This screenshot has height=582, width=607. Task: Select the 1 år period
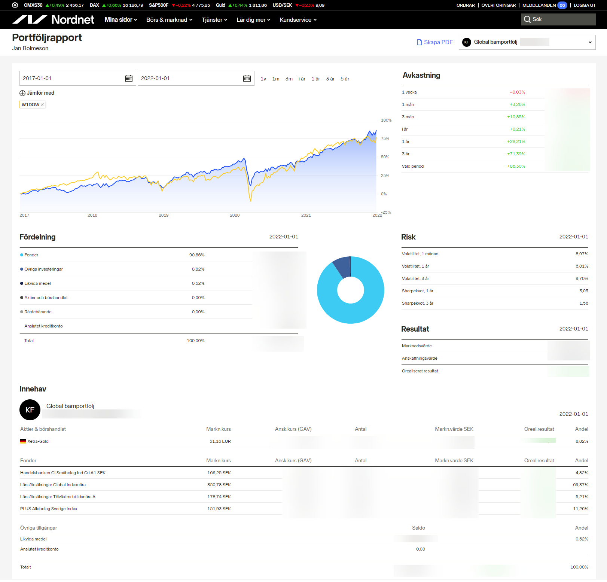coord(316,79)
